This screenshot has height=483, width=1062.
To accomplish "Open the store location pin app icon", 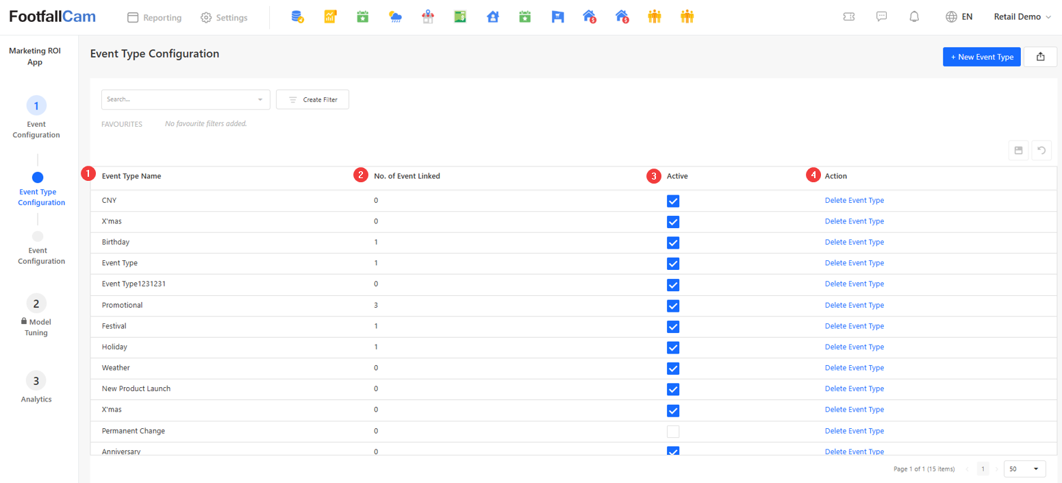I will [428, 17].
